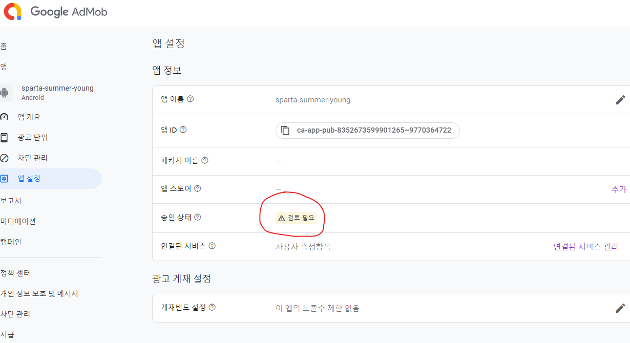This screenshot has width=630, height=343.
Task: Open the 홈 menu item
Action: pyautogui.click(x=4, y=46)
